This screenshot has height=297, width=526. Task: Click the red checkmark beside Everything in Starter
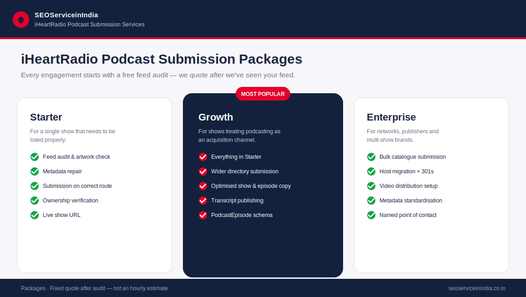203,157
